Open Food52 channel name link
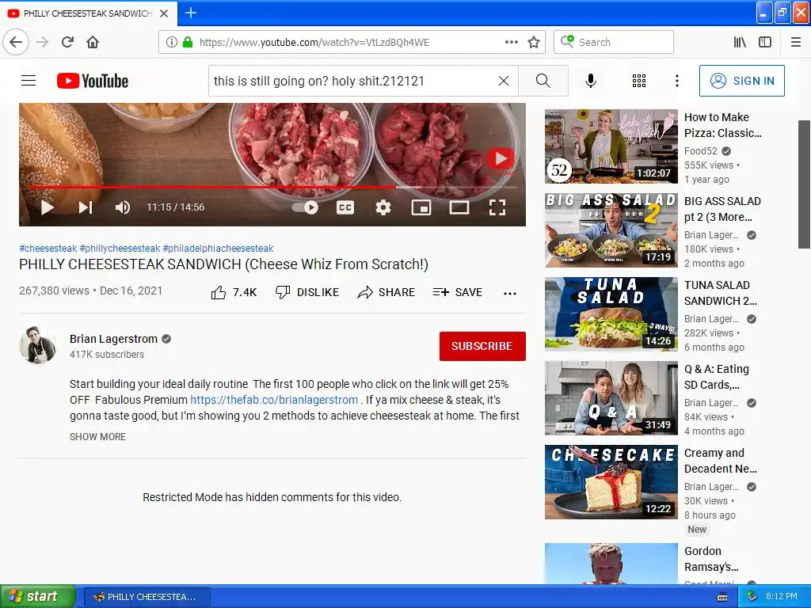Screen dimensions: 811x608 tap(700, 151)
